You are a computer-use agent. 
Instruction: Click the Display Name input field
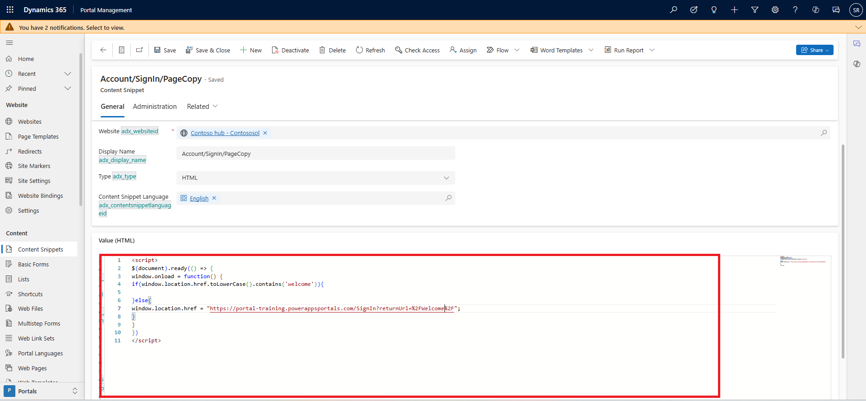315,154
